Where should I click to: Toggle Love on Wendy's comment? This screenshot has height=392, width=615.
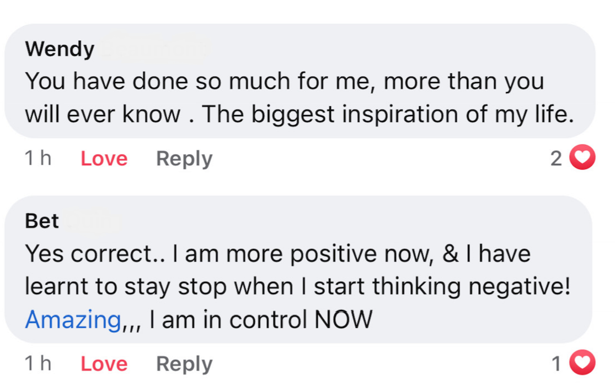[x=104, y=159]
